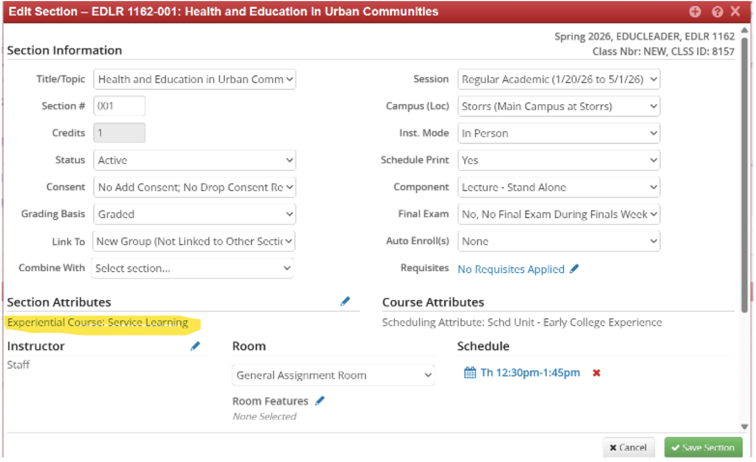Expand the Grading Basis dropdown
The image size is (756, 462).
point(194,214)
